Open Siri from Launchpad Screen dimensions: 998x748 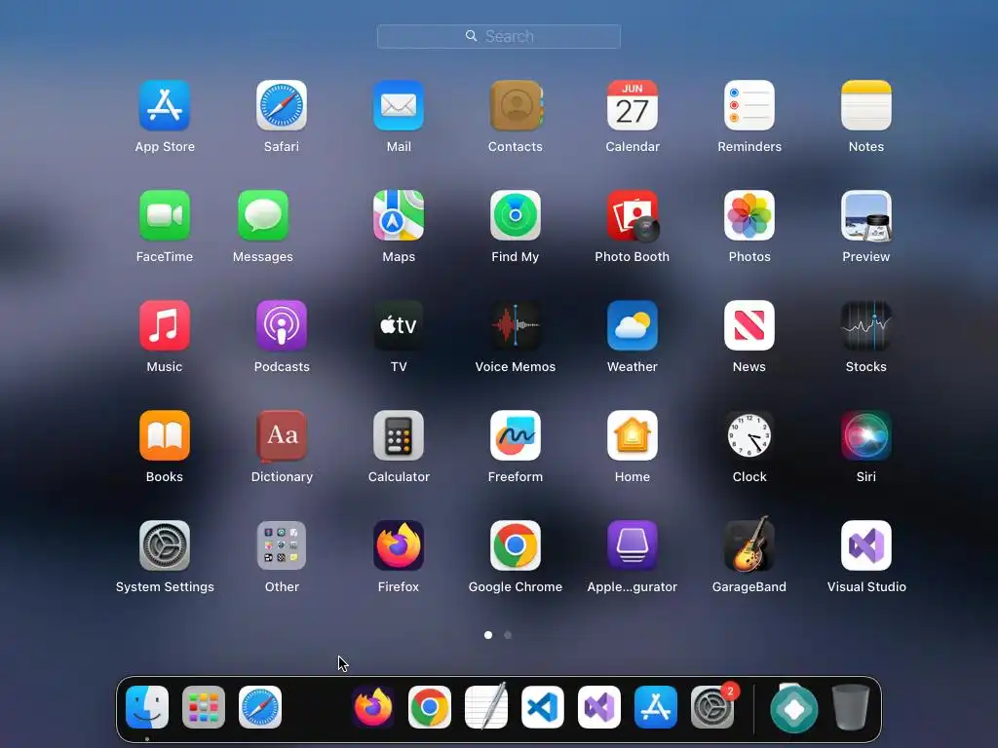[866, 435]
